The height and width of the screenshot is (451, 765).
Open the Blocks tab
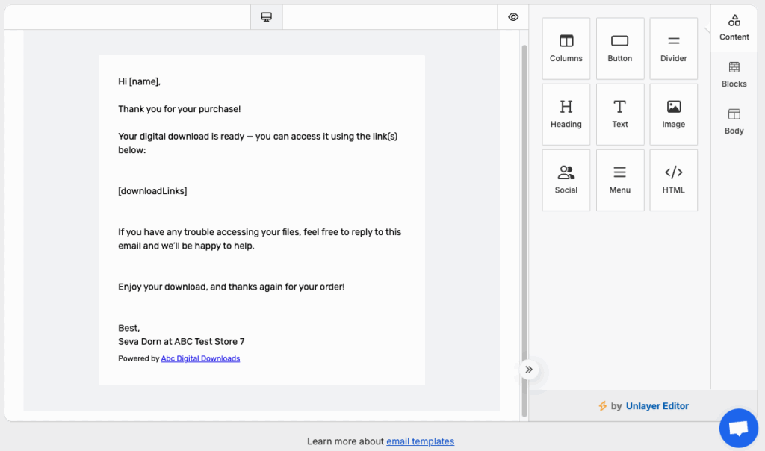click(x=734, y=75)
